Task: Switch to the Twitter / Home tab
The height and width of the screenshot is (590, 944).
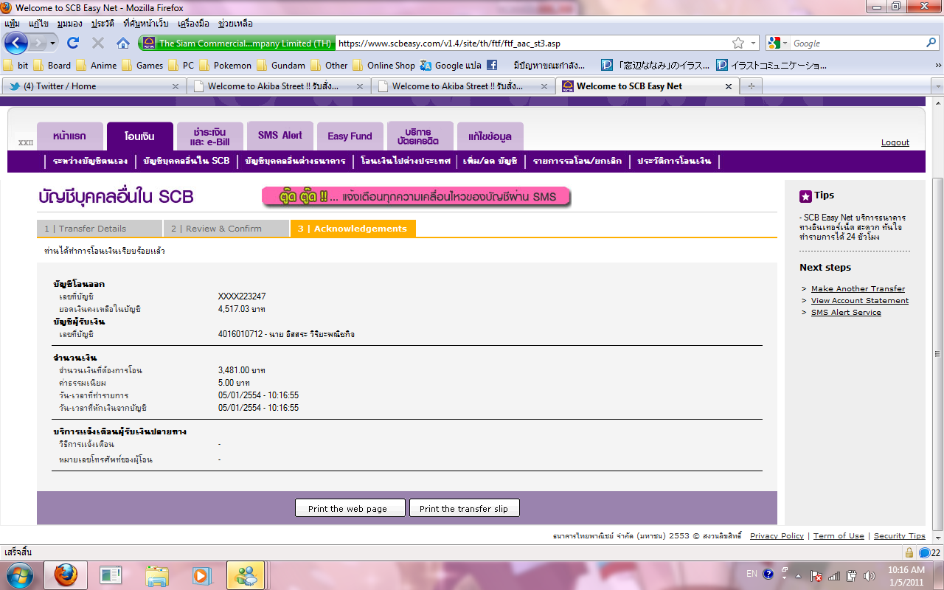Action: pyautogui.click(x=93, y=86)
